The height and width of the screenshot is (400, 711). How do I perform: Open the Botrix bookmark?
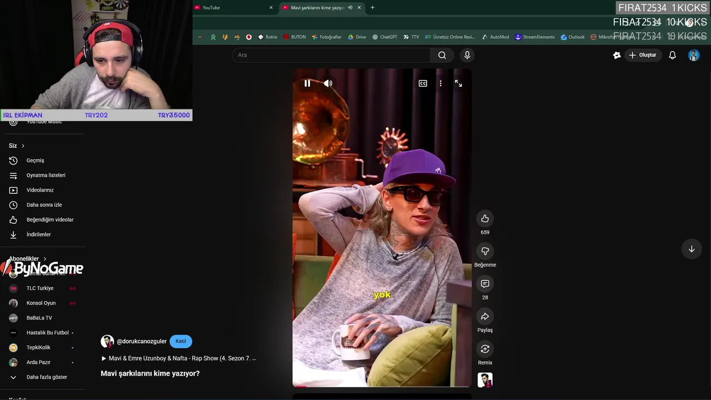[267, 37]
